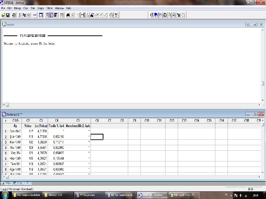Select the C1-D column header
The width and height of the screenshot is (266, 199).
(15, 121)
